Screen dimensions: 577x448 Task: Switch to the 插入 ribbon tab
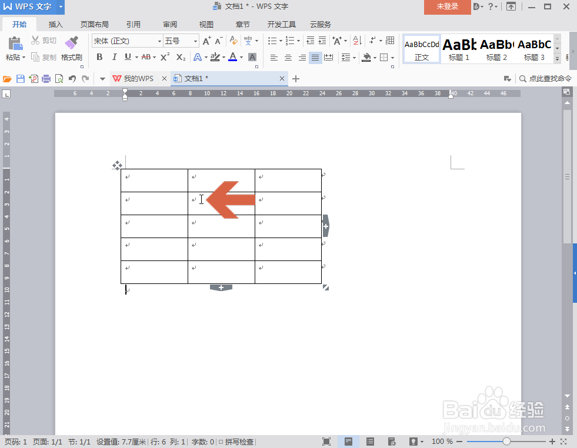pyautogui.click(x=55, y=25)
